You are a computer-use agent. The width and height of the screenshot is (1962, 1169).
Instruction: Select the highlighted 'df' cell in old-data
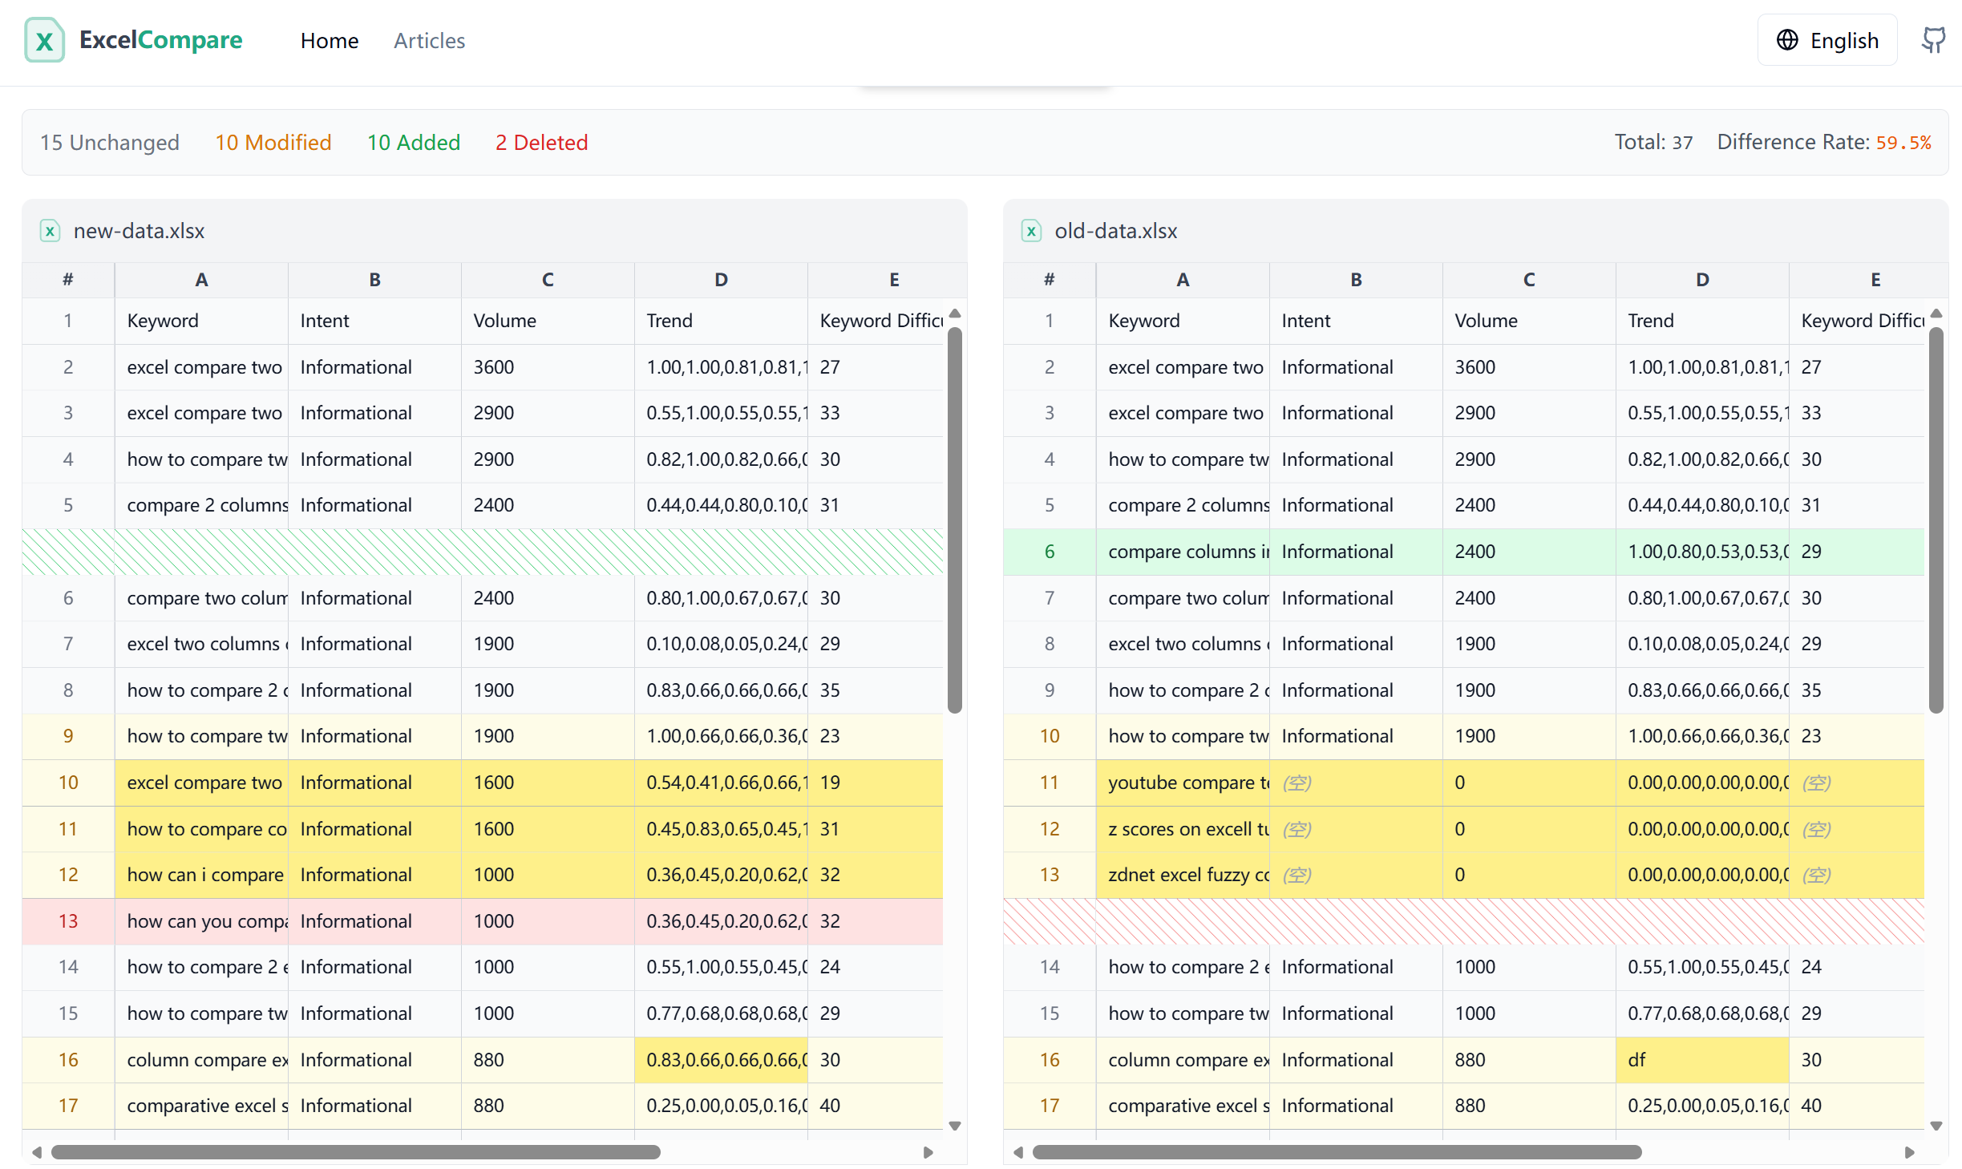coord(1701,1060)
